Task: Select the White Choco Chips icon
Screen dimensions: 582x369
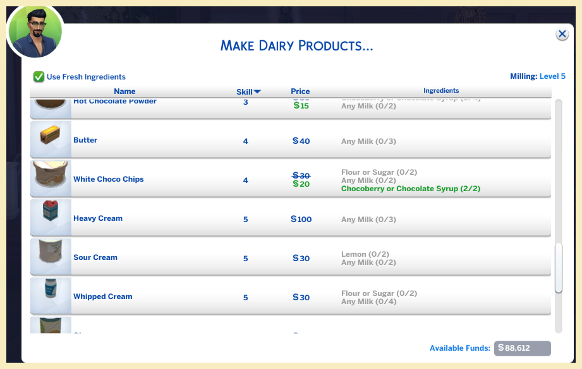Action: [50, 178]
